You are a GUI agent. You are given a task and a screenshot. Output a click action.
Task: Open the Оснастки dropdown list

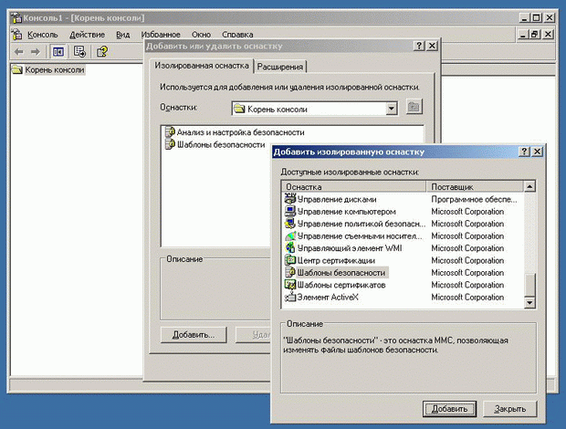click(x=392, y=109)
